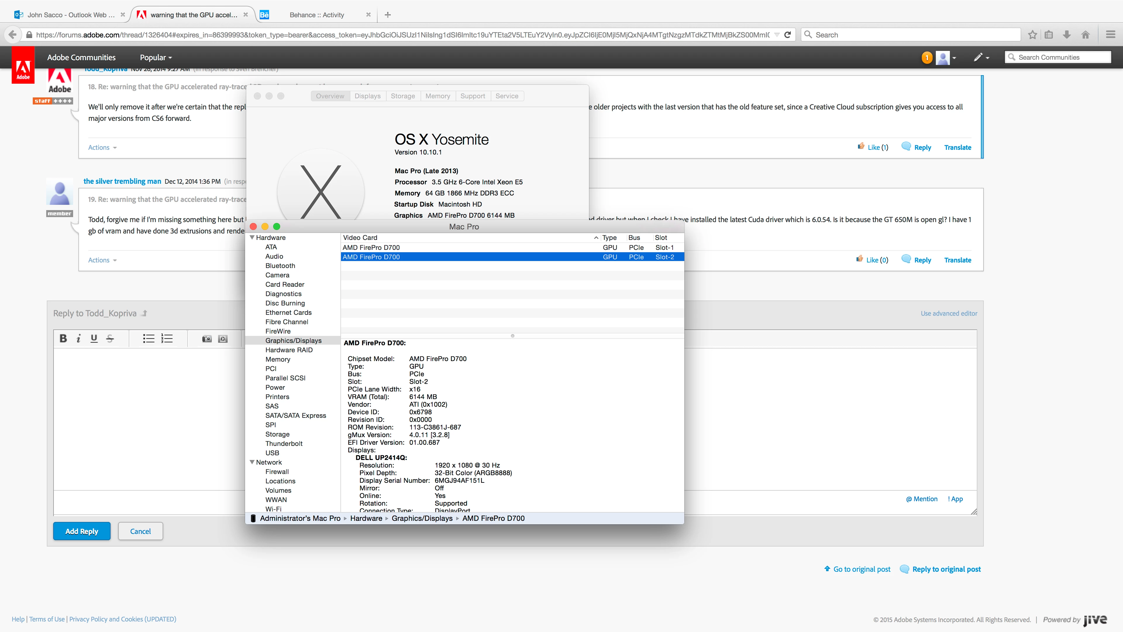Collapse the Network tree section
Screen dimensions: 1123x632
click(252, 462)
